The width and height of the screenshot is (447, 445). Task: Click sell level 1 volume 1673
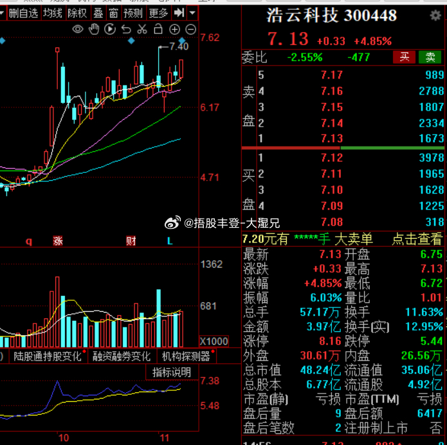click(x=432, y=138)
